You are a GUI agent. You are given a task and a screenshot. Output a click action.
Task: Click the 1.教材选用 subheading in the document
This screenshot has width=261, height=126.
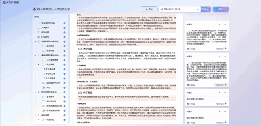tap(81, 104)
